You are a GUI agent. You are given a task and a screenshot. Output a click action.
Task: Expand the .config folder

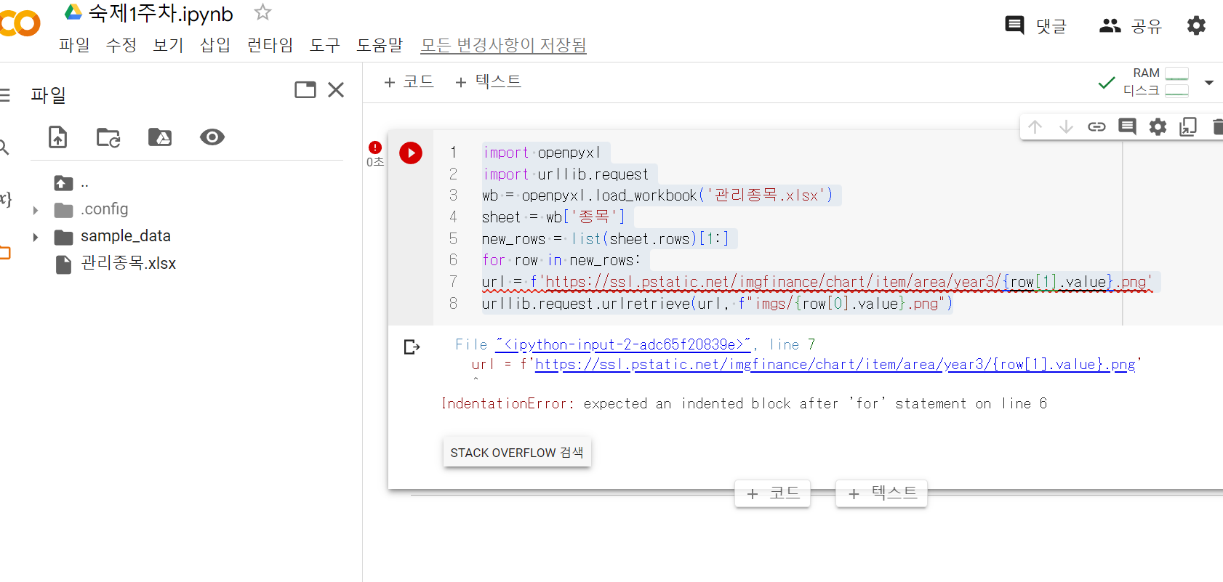coord(35,210)
